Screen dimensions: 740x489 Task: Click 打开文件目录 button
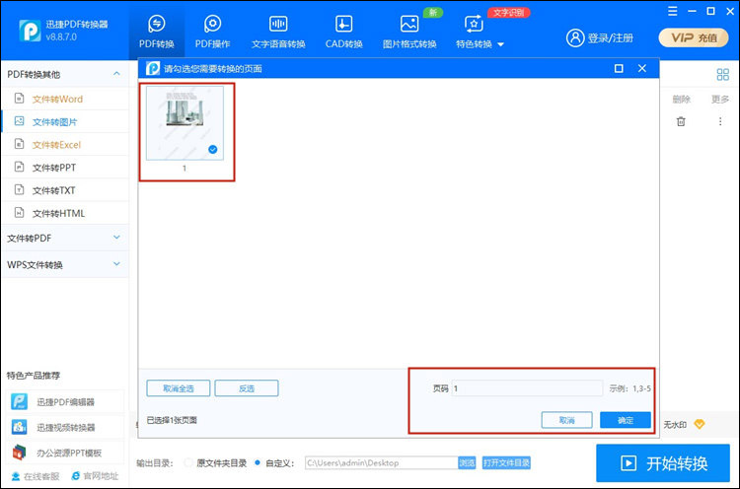tap(506, 462)
